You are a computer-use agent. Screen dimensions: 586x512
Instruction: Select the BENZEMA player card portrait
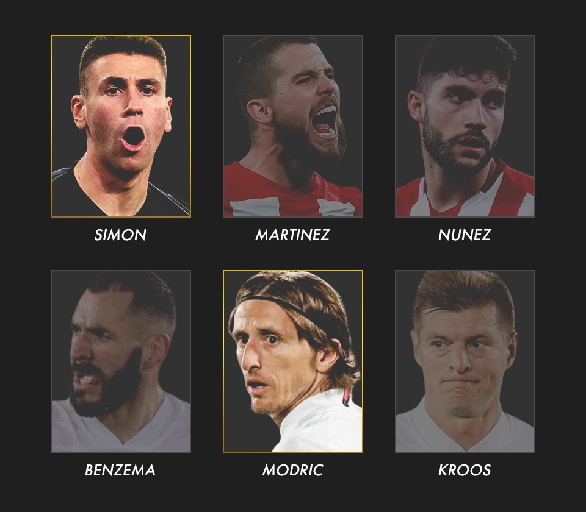121,361
